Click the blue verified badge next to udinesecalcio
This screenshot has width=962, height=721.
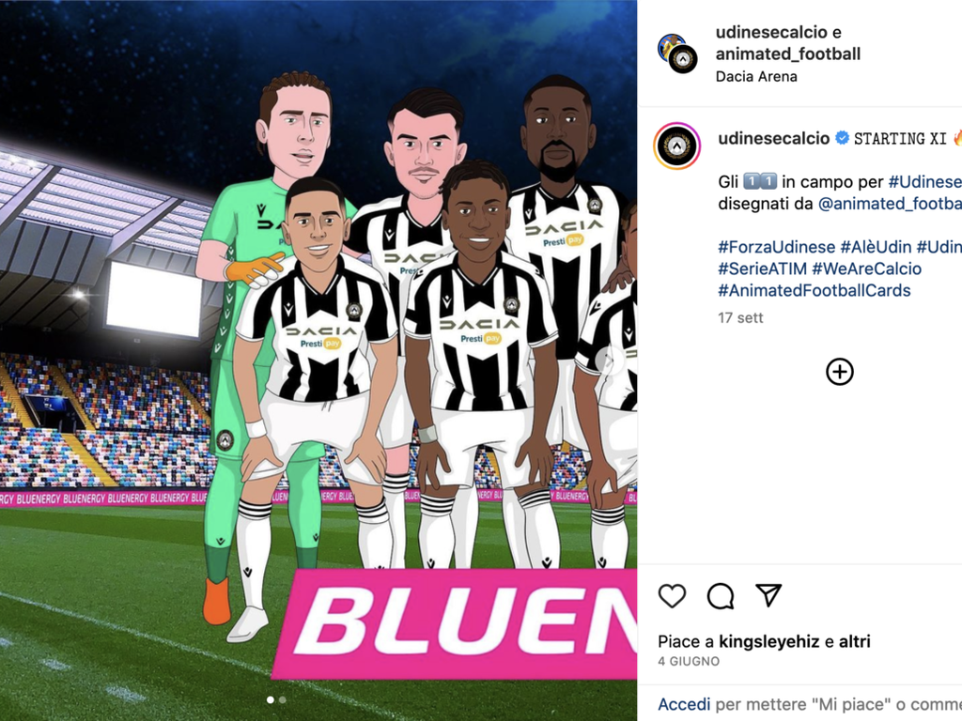click(843, 138)
